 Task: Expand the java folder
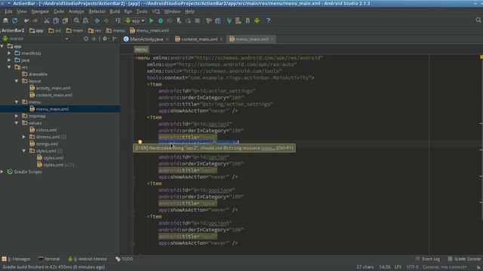pyautogui.click(x=9, y=60)
